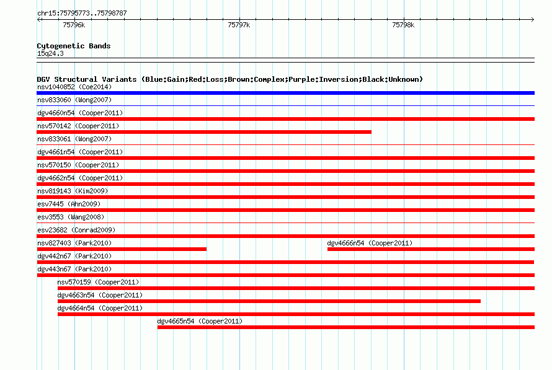Click esv7445 (Ahn2009) variant label
This screenshot has height=370, width=552.
point(69,204)
